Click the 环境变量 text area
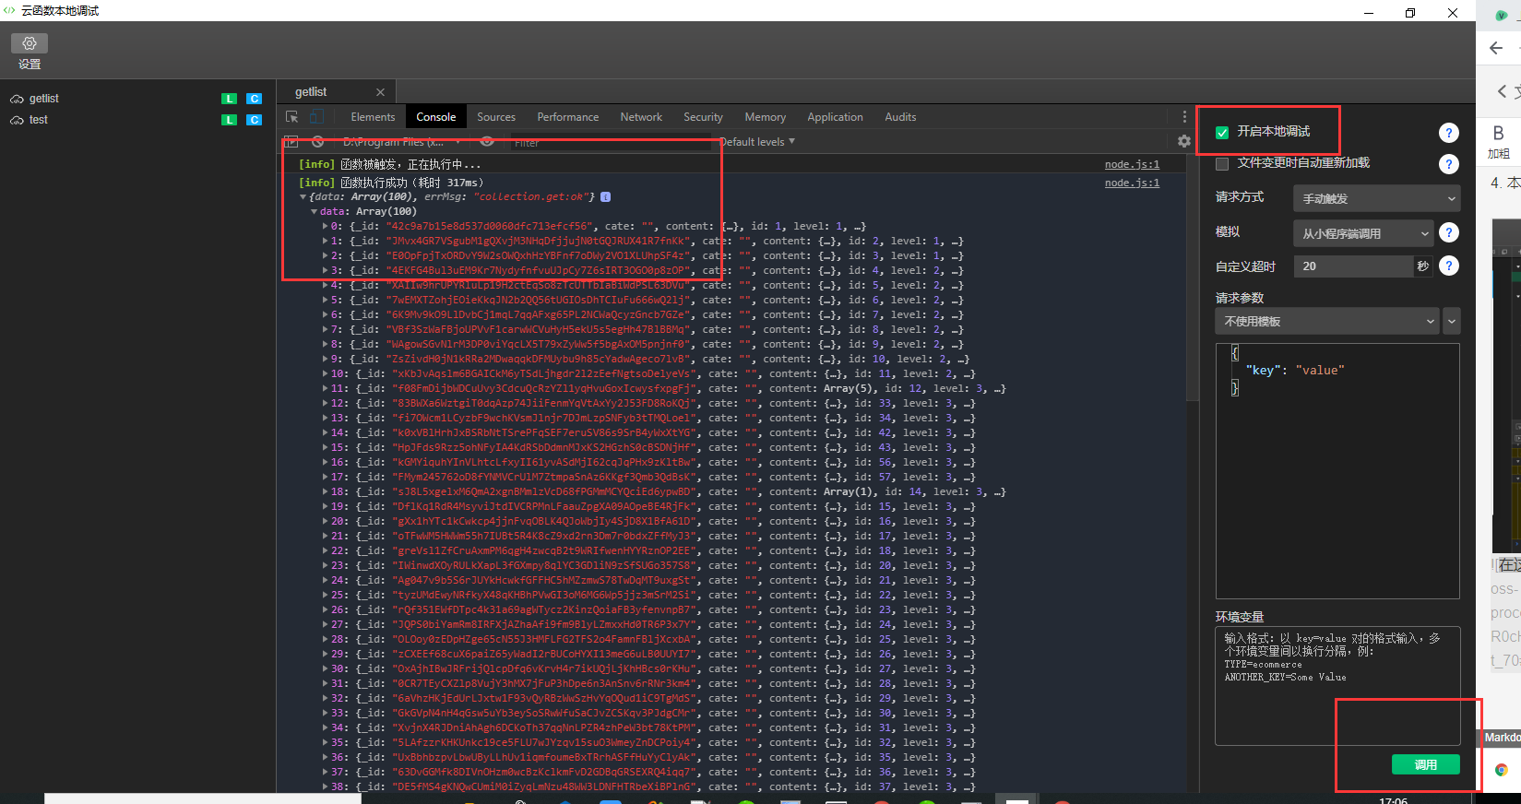The height and width of the screenshot is (804, 1521). click(1337, 686)
